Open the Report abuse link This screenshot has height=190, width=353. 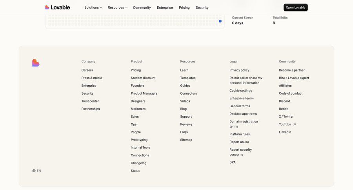239,142
